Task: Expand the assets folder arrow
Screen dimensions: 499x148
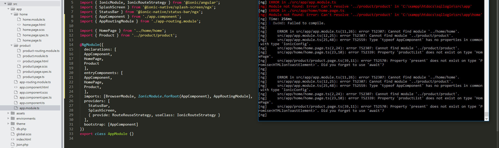Action: tap(8, 113)
